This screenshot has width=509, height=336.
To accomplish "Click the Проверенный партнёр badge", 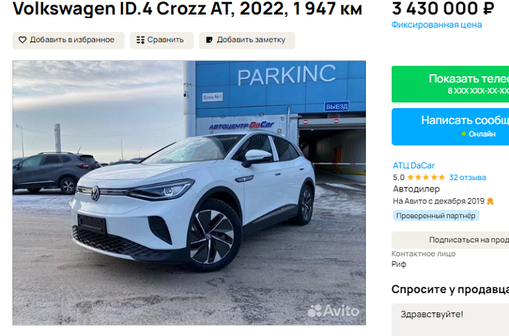I will tap(436, 216).
